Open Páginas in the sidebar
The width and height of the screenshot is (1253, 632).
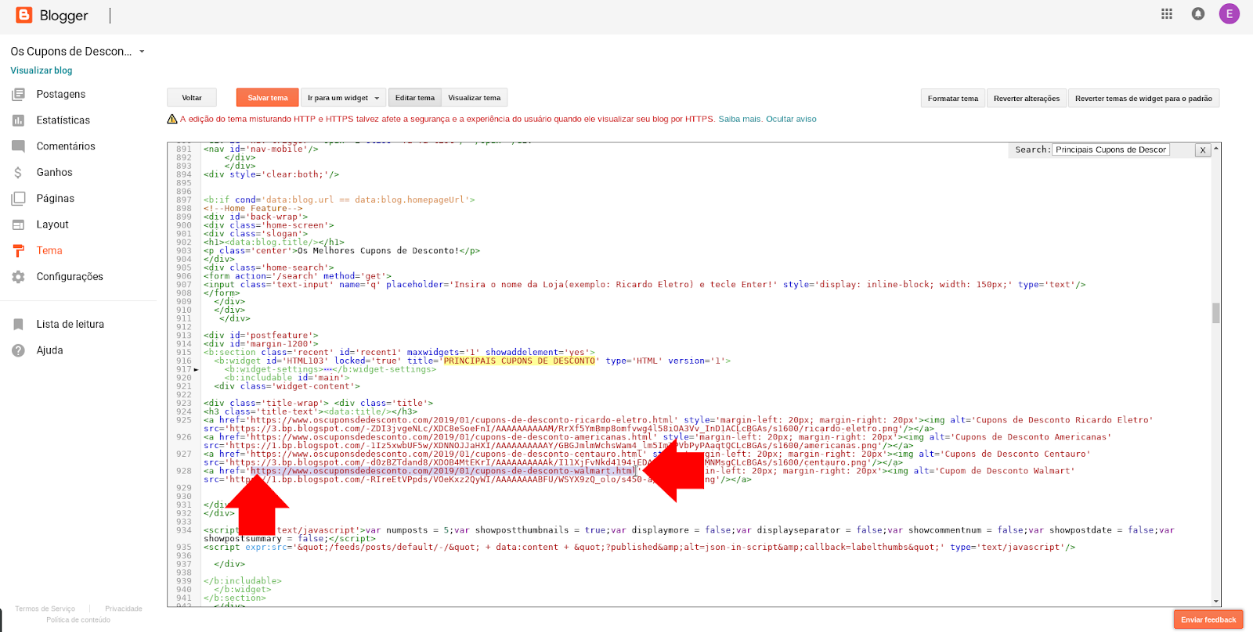pos(56,199)
